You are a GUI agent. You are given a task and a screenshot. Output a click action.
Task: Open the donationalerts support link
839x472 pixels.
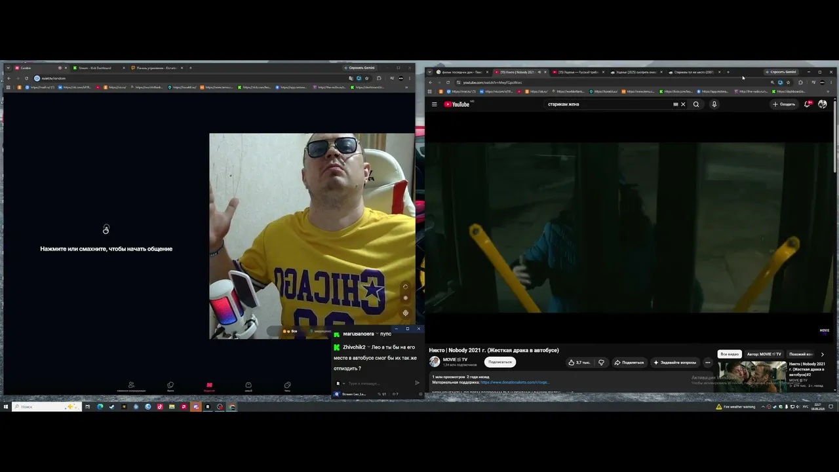click(x=515, y=382)
